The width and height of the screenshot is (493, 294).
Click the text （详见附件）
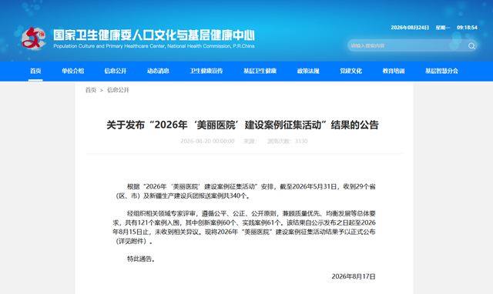pyautogui.click(x=132, y=242)
